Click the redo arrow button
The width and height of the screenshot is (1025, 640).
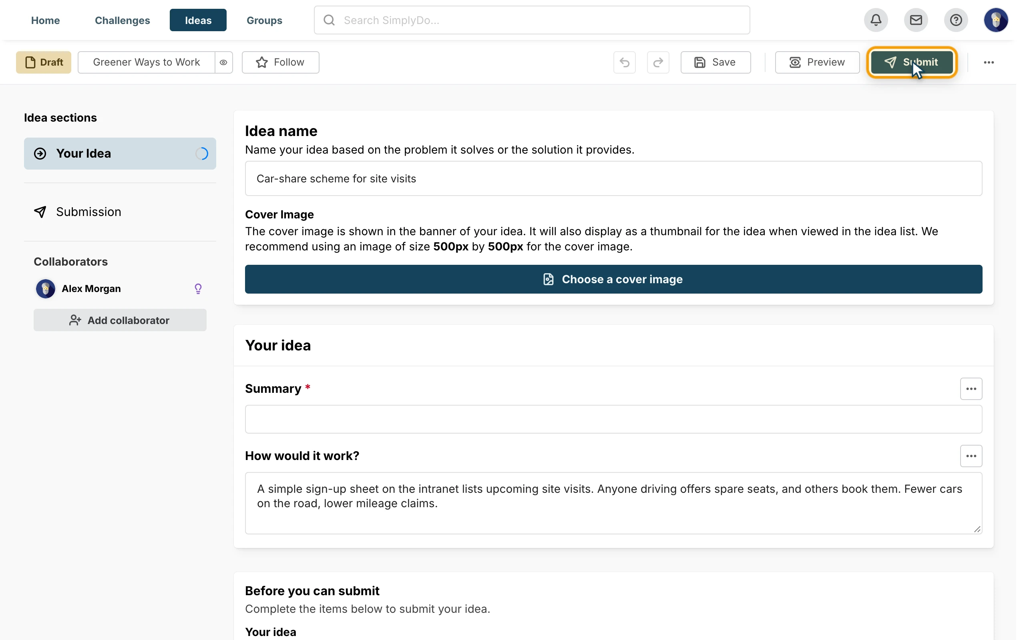[658, 62]
